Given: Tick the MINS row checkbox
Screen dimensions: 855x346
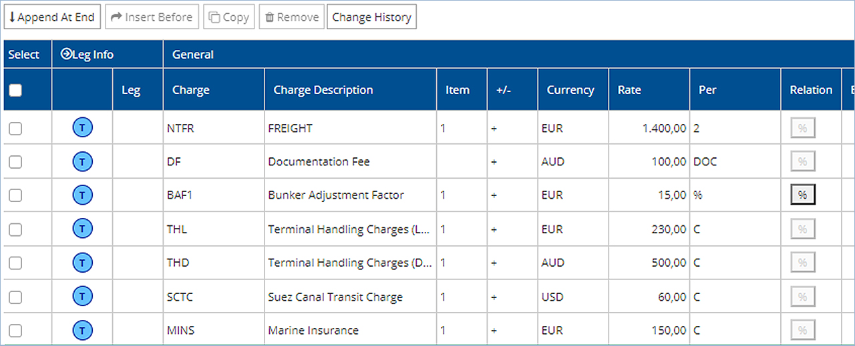Looking at the screenshot, I should point(15,330).
